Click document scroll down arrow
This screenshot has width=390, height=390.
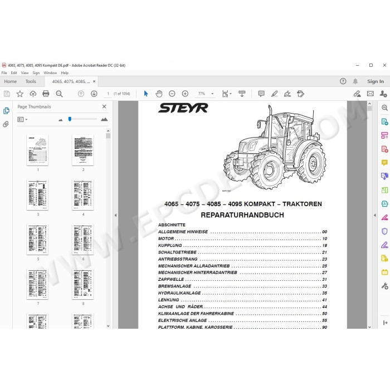coord(369,327)
